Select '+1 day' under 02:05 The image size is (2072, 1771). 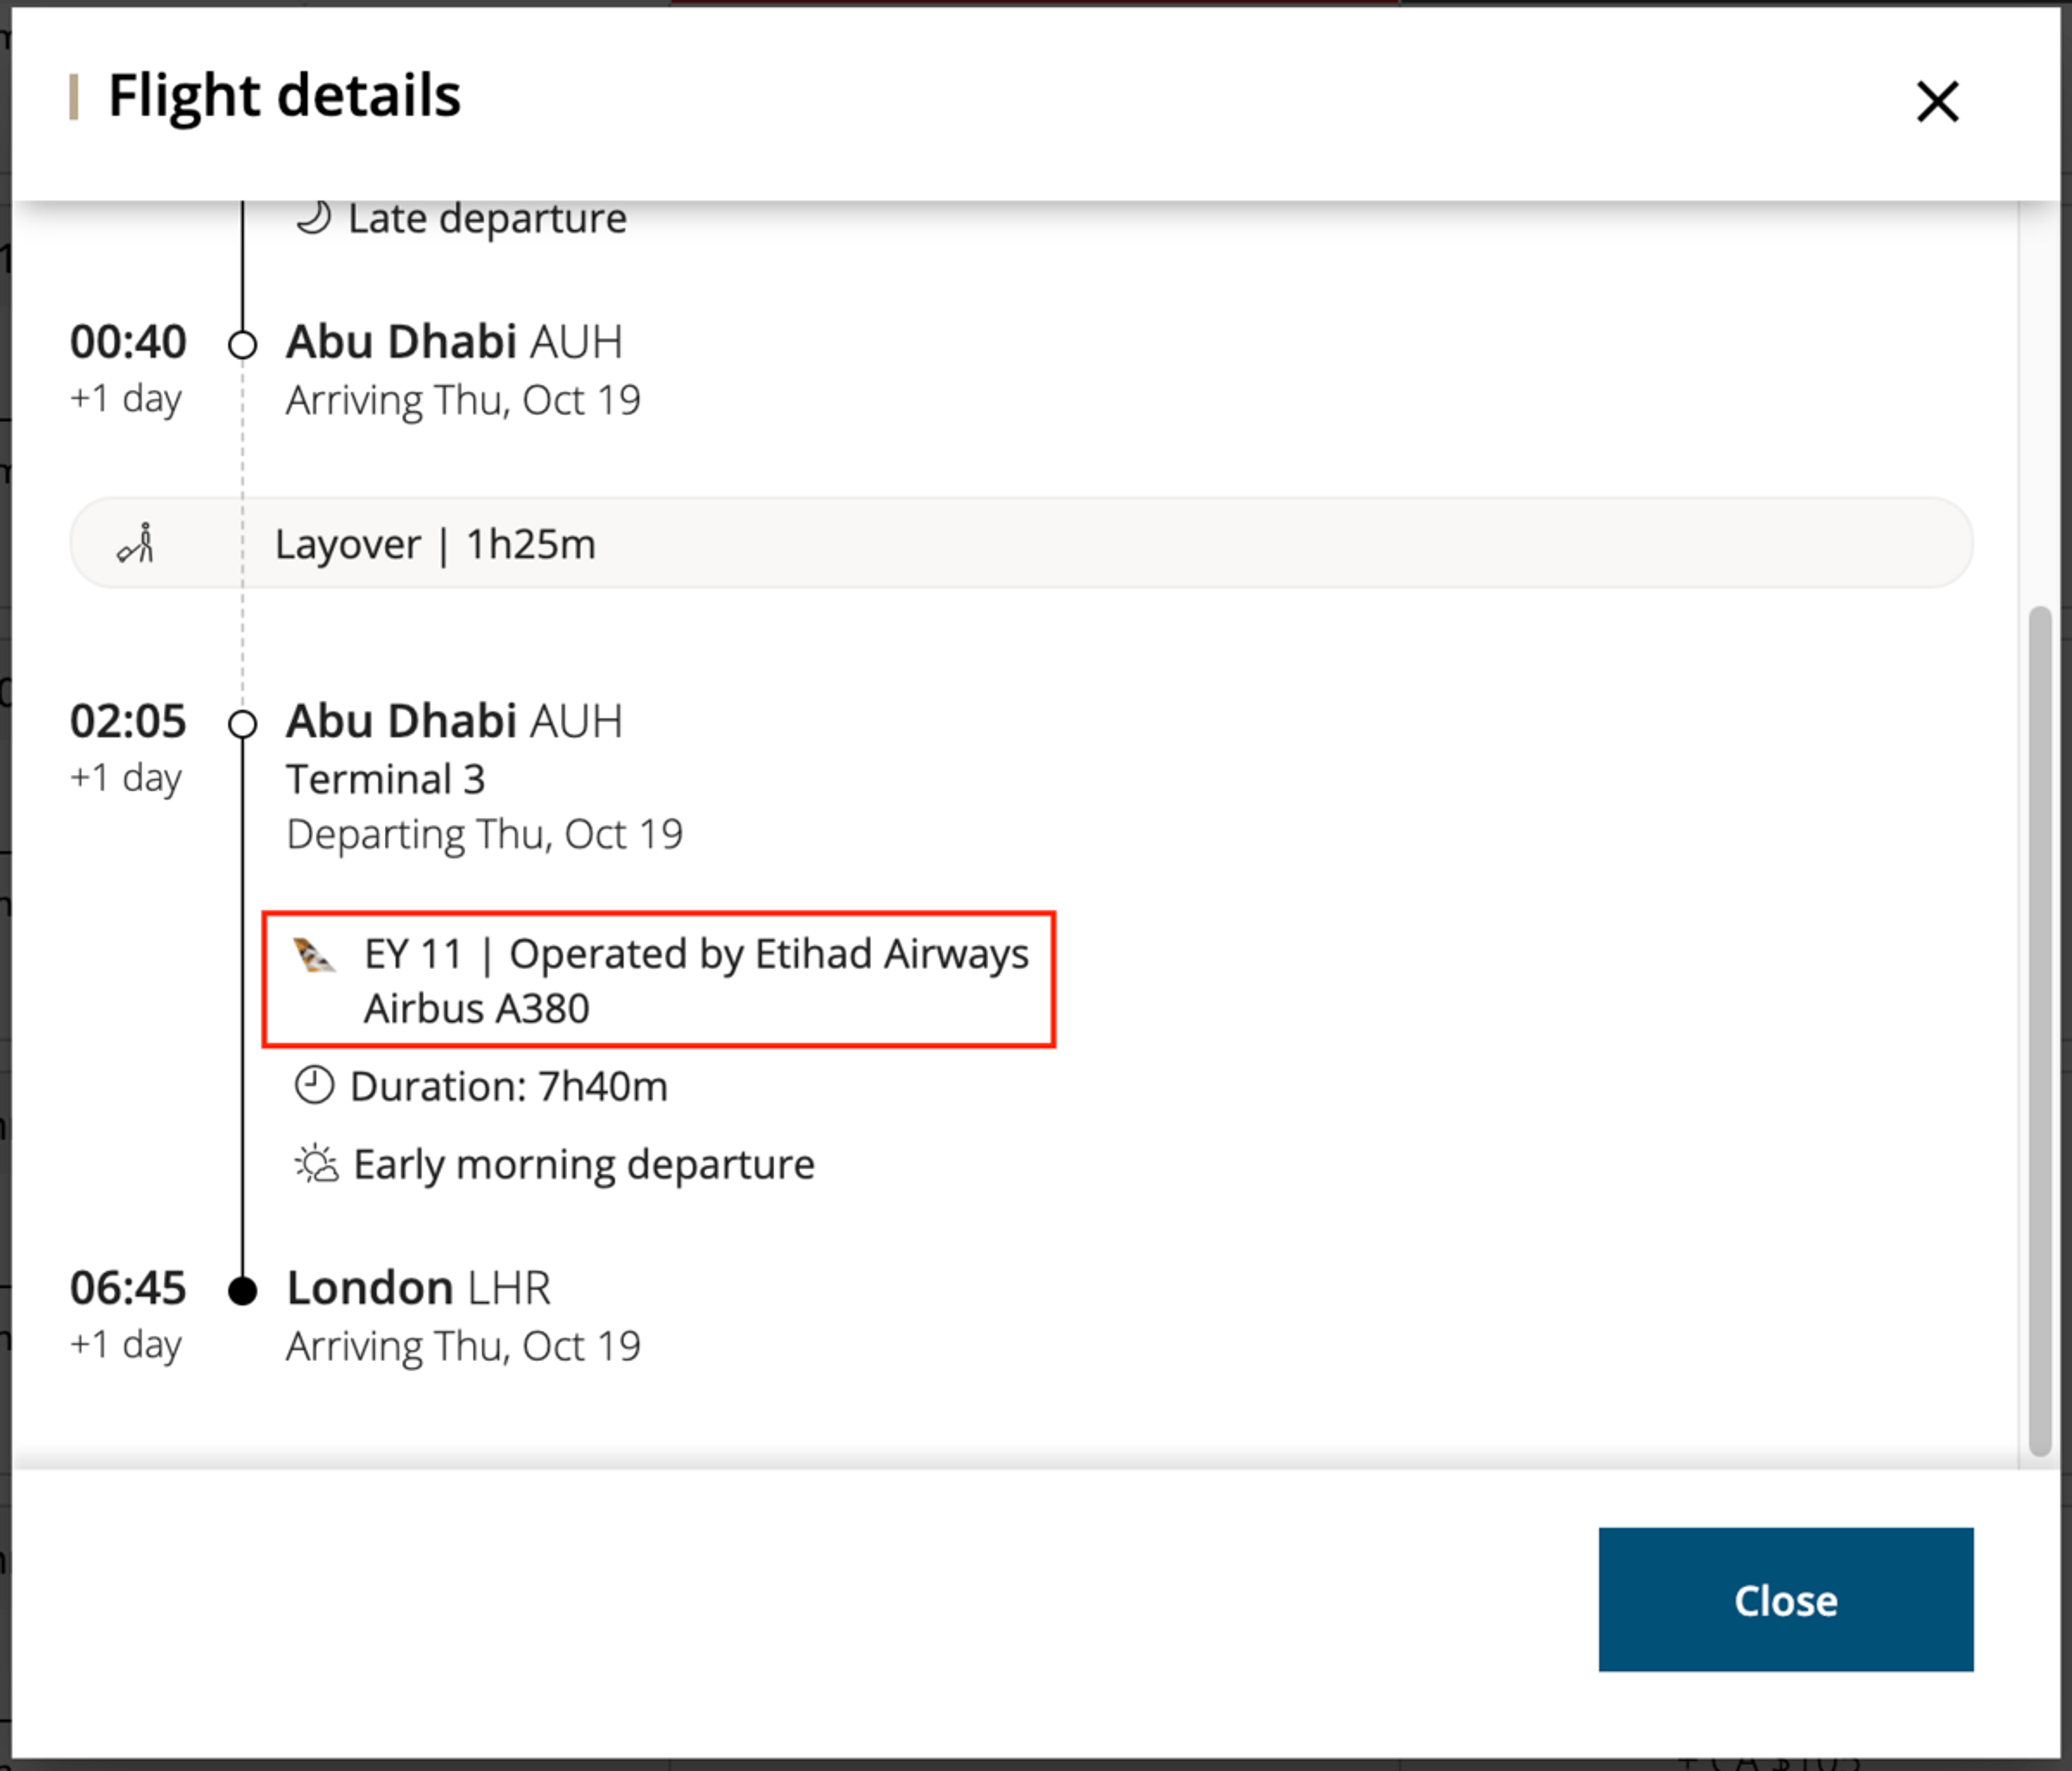(x=126, y=777)
